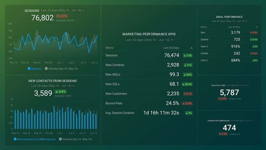Image resolution: width=266 pixels, height=150 pixels.
Task: Click the ▲11% badge beside New Contacts row
Action: click(188, 65)
